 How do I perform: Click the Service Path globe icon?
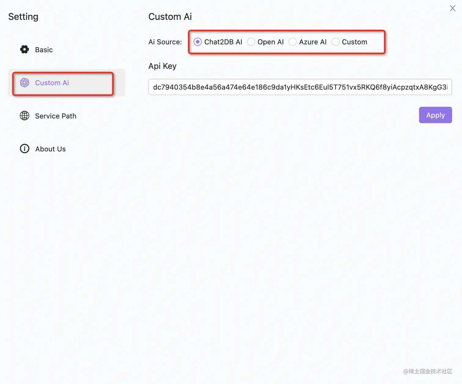pyautogui.click(x=24, y=116)
